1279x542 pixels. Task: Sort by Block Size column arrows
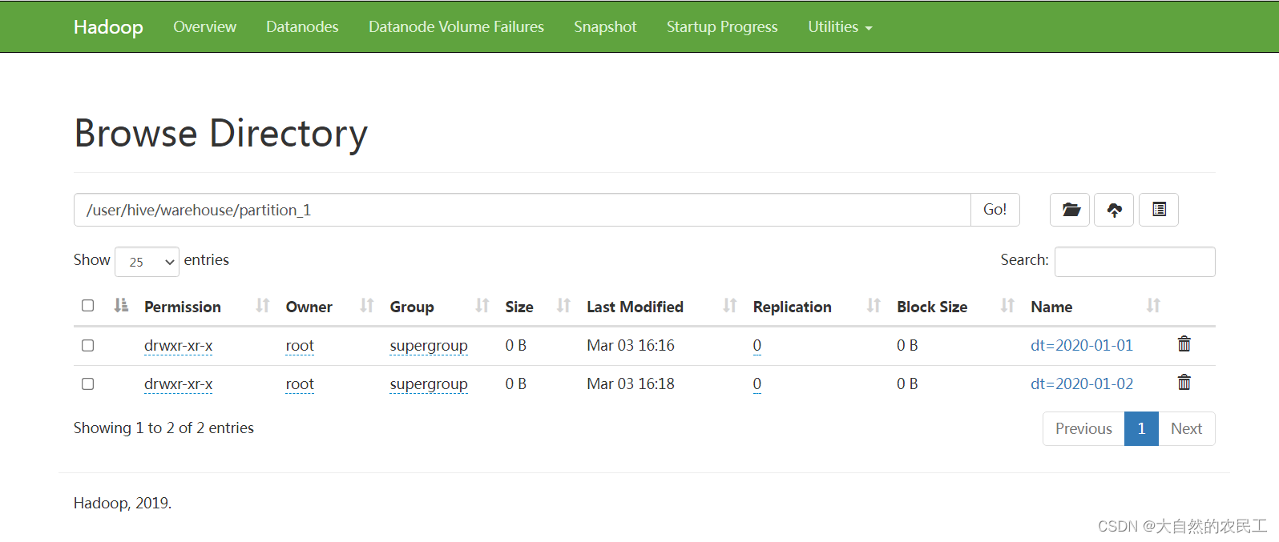pyautogui.click(x=1007, y=306)
